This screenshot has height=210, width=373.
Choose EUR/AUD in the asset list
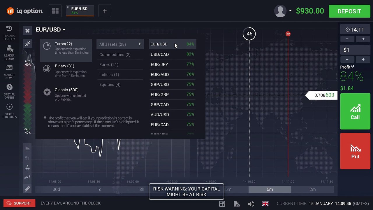(173, 74)
